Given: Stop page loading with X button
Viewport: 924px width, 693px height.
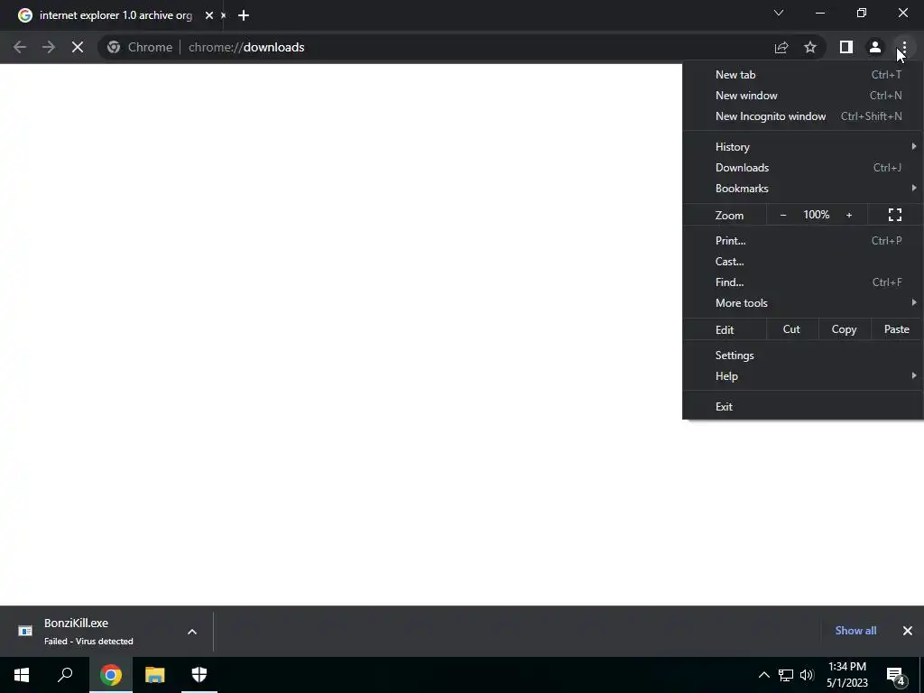Looking at the screenshot, I should (78, 47).
